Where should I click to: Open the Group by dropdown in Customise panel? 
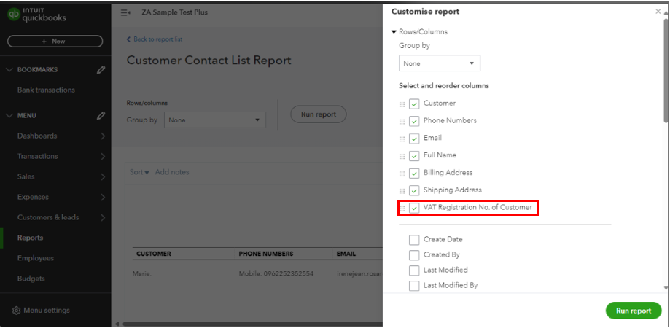[x=440, y=64]
